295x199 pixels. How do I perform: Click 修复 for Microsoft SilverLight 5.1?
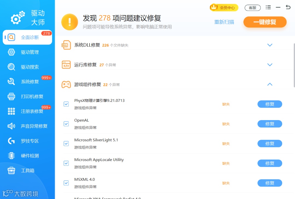[270, 144]
